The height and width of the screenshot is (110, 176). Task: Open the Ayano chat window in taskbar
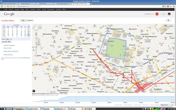[61, 109]
